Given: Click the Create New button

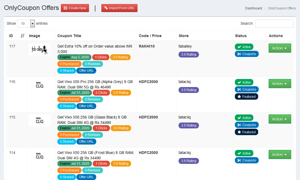Looking at the screenshot, I should coord(75,8).
